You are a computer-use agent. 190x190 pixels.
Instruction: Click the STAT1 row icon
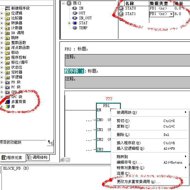point(121,14)
